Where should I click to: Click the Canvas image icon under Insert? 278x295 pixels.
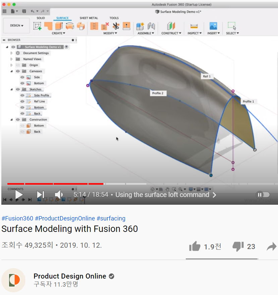214,26
